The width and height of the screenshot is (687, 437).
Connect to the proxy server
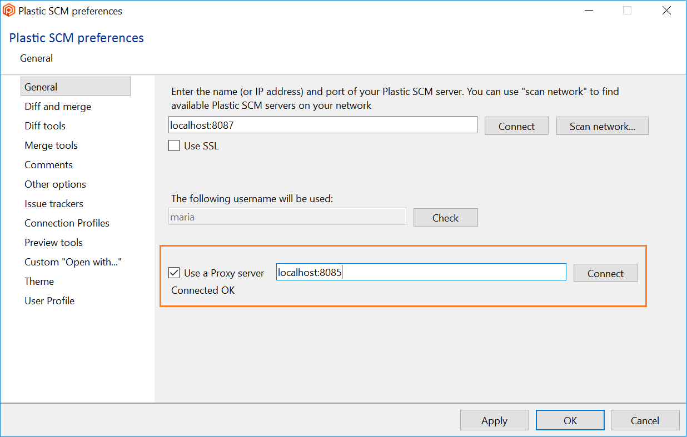(605, 273)
